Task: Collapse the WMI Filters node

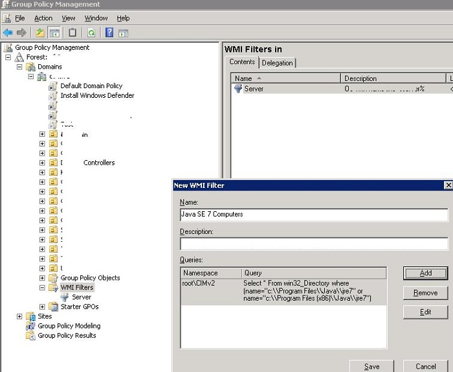Action: point(42,287)
